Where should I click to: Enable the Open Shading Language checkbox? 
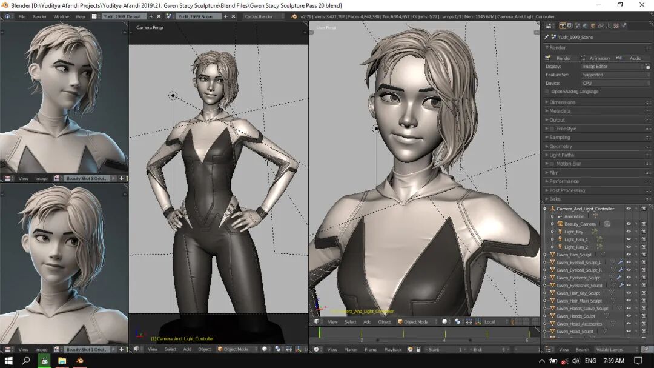click(547, 92)
